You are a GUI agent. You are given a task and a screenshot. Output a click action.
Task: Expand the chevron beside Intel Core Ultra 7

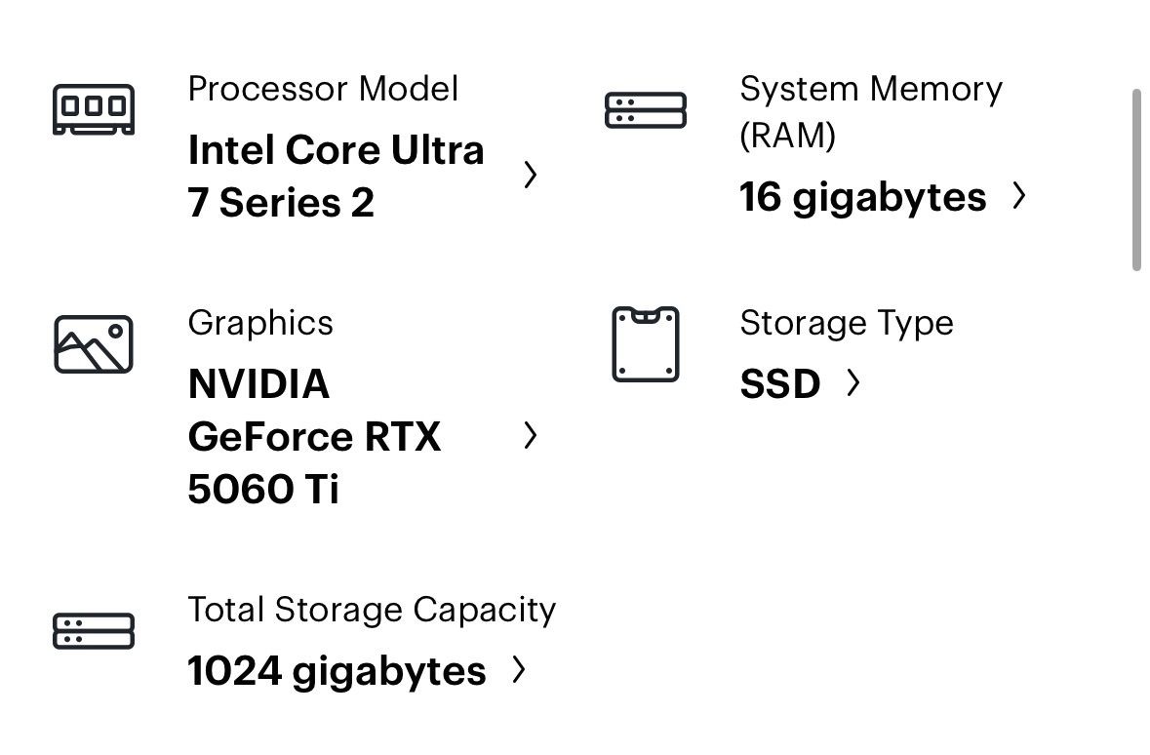tap(530, 176)
